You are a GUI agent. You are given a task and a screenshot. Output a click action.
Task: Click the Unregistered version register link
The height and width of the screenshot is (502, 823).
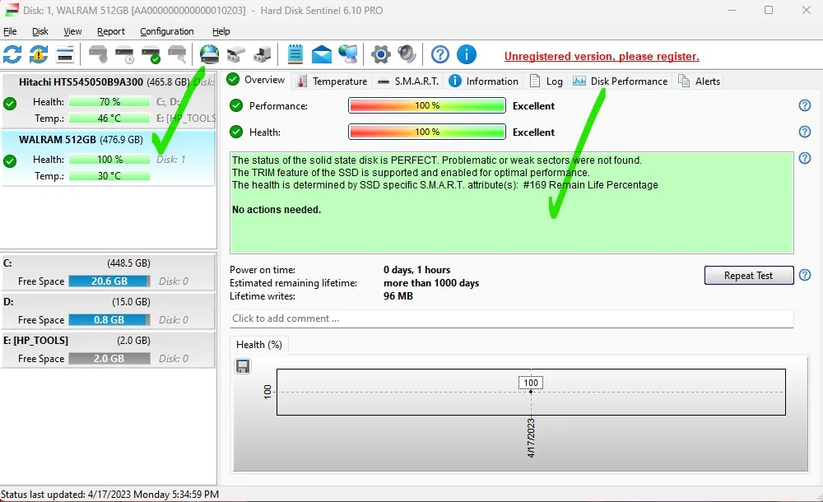[x=602, y=56]
